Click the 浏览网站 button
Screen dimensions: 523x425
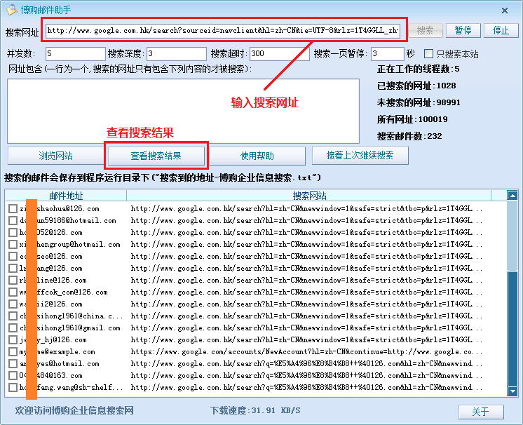coord(55,155)
